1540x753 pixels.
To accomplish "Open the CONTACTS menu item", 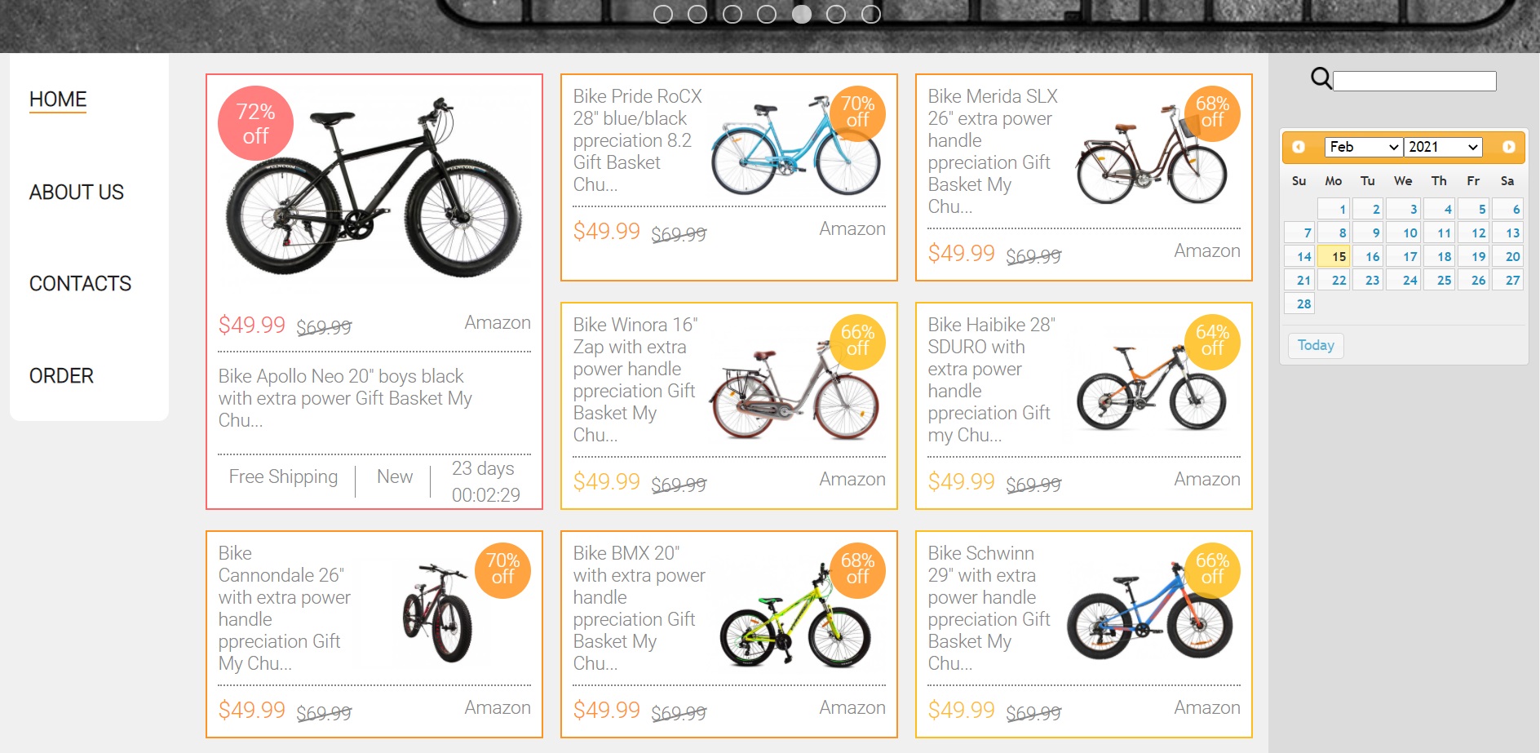I will 80,284.
